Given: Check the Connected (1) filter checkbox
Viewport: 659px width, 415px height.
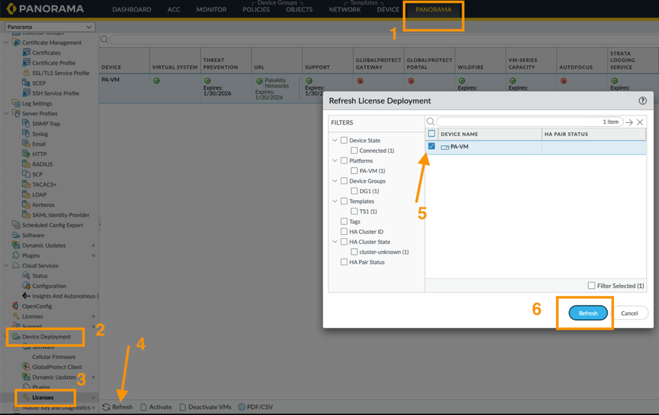Looking at the screenshot, I should coord(354,150).
